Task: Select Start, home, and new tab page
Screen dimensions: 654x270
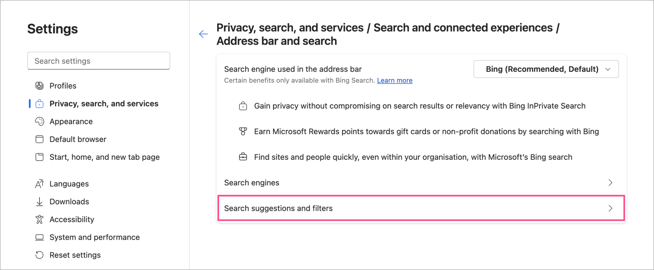Action: [x=104, y=157]
